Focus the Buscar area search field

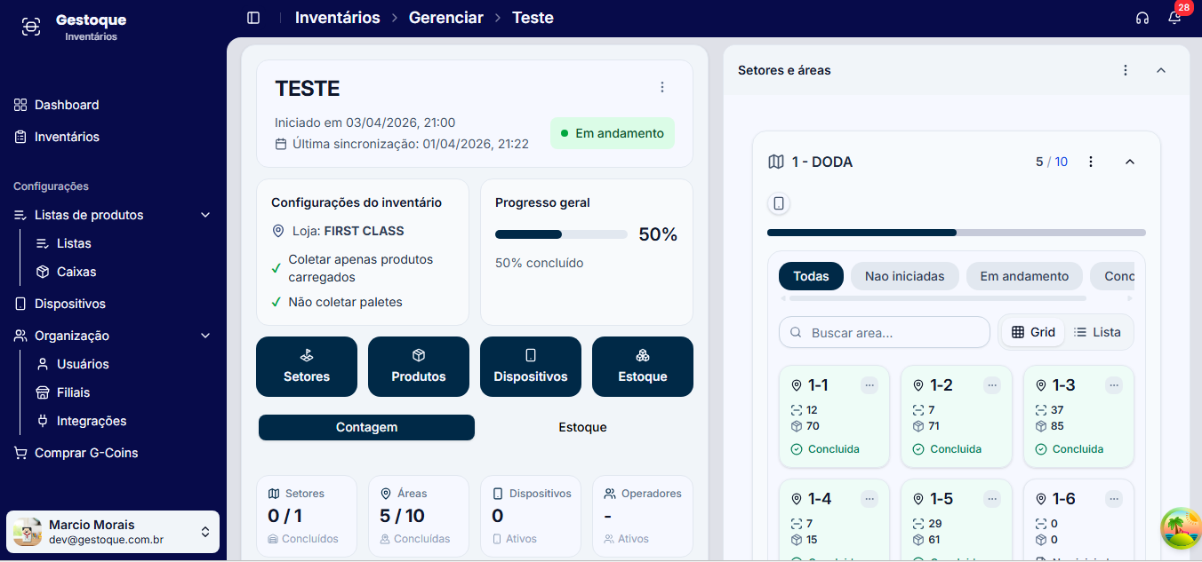coord(885,333)
